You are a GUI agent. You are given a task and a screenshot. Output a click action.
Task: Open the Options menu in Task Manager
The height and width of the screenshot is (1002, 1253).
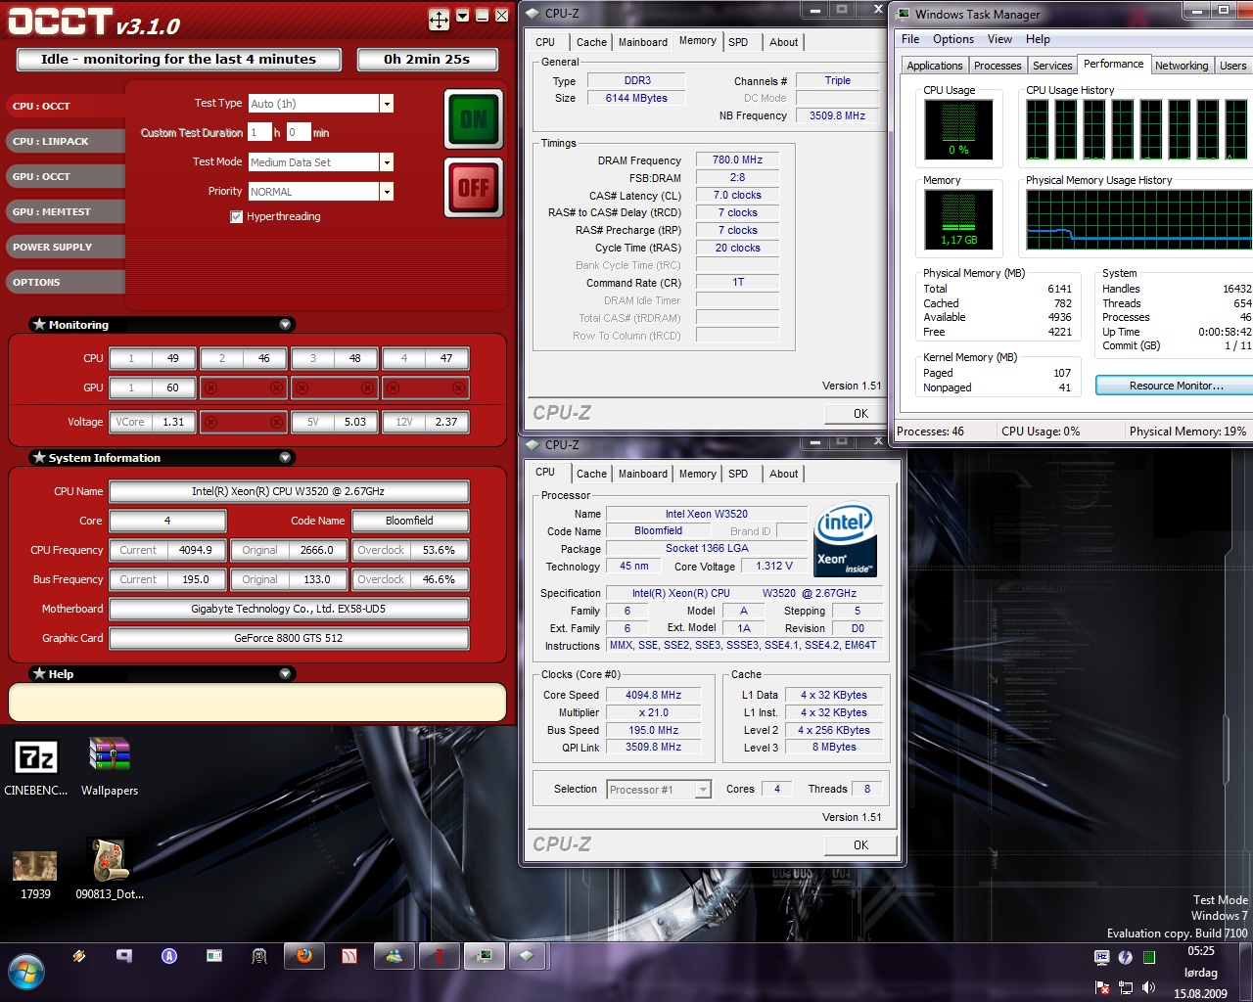(952, 39)
